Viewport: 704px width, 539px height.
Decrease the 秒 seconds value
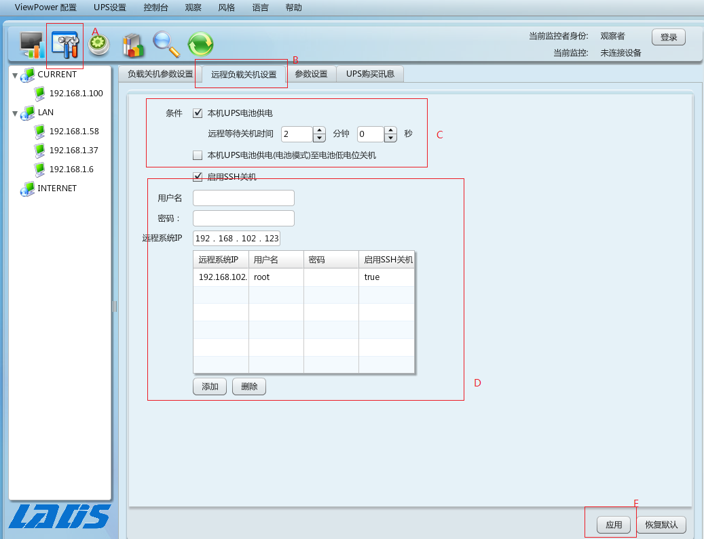tap(390, 138)
